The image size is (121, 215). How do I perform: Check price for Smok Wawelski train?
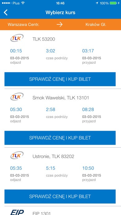[60, 138]
